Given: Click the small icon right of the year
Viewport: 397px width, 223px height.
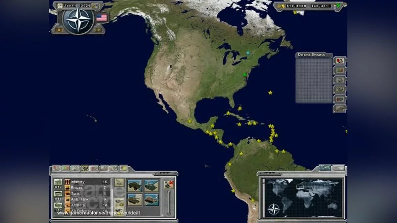Looking at the screenshot, I should pos(95,6).
